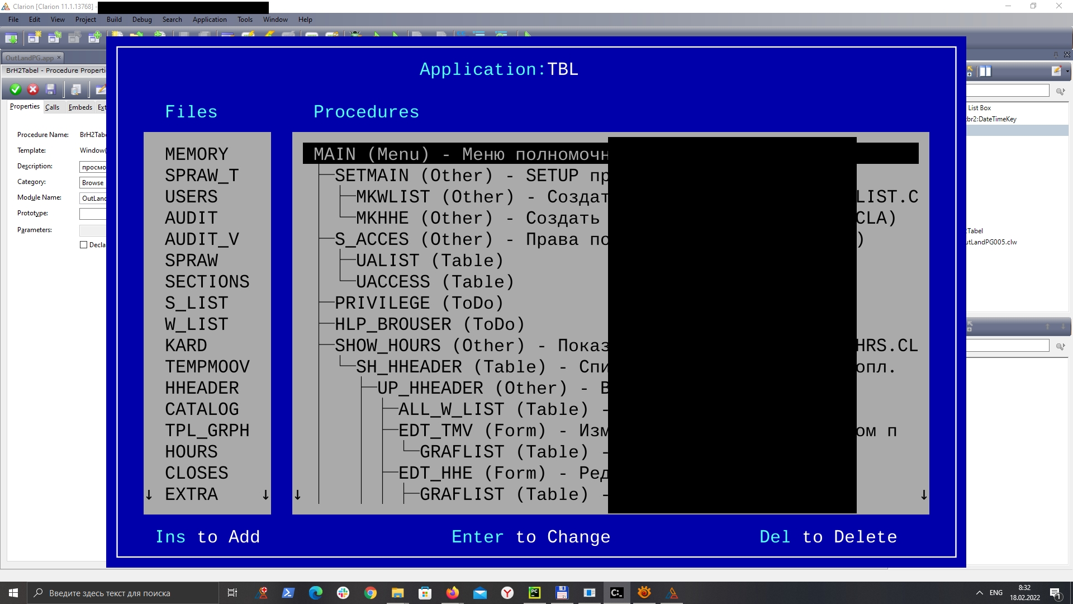Open dropdown arrow next to notepad edit icon
This screenshot has width=1073, height=604.
(x=1067, y=71)
